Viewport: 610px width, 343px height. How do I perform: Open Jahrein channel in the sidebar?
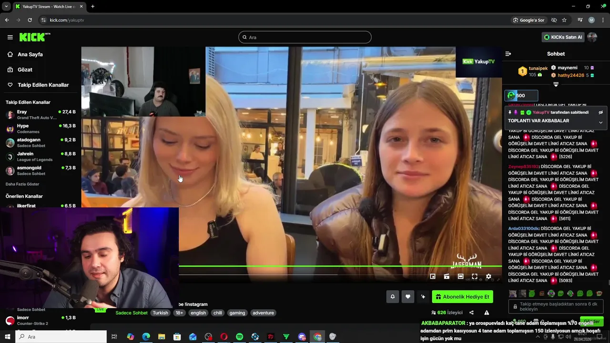click(41, 156)
